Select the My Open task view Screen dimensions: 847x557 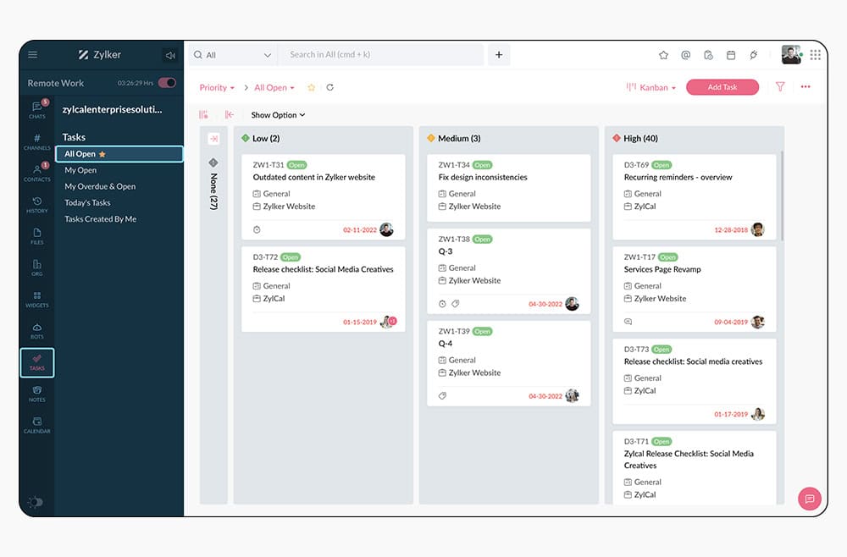[x=80, y=170]
